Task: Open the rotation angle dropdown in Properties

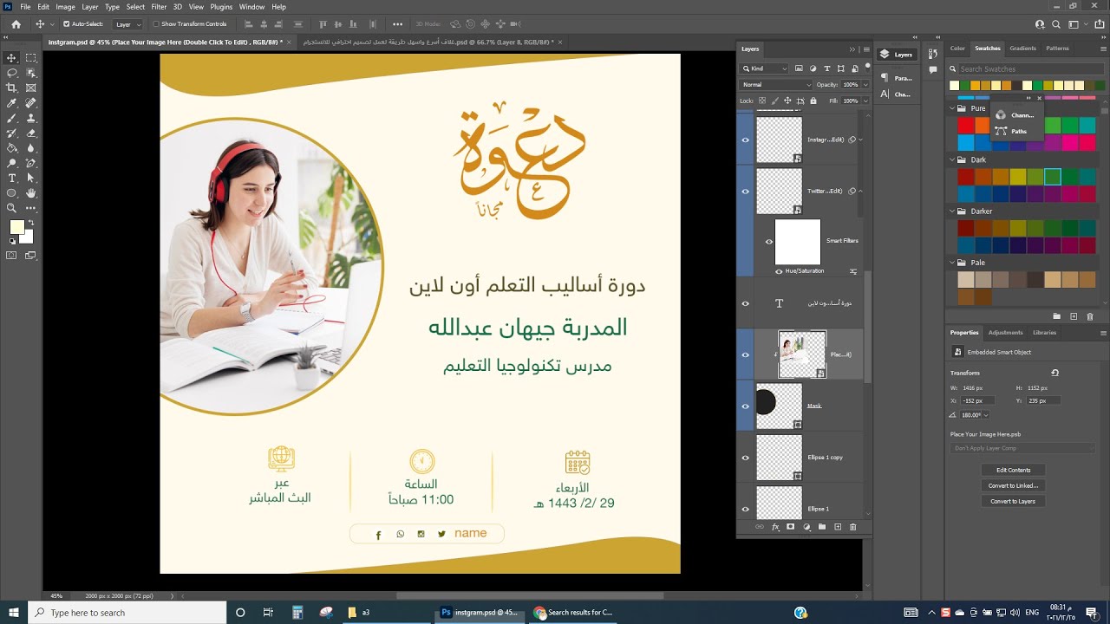Action: [988, 415]
